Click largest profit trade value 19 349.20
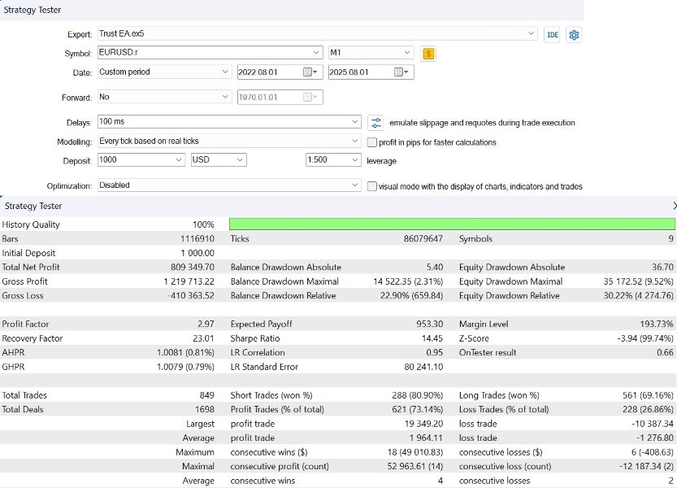This screenshot has width=677, height=488. 423,424
